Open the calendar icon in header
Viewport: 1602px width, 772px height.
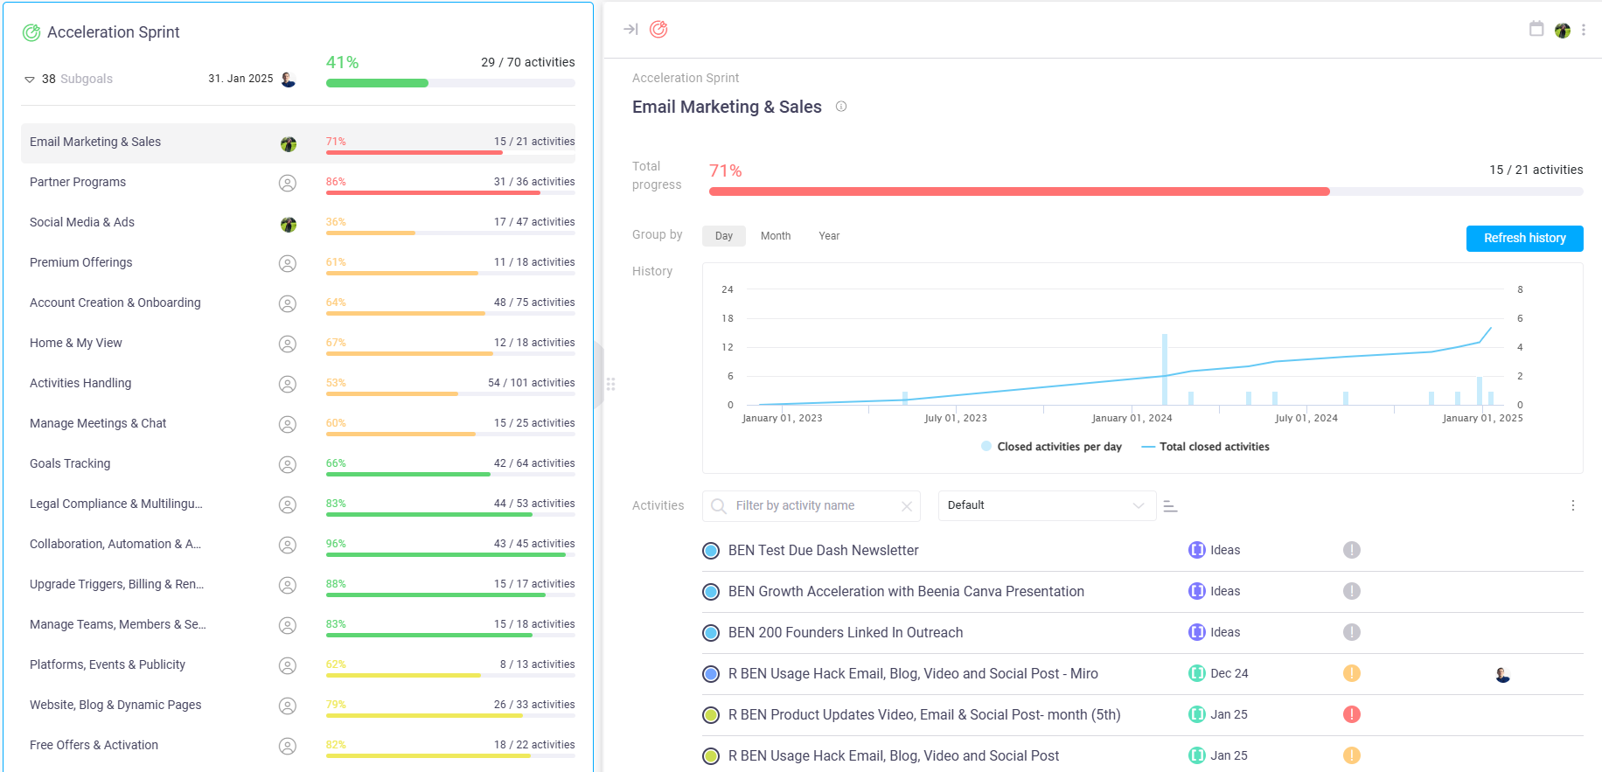pos(1536,29)
